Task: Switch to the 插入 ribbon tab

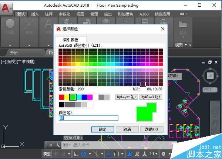Action: (x=35, y=14)
